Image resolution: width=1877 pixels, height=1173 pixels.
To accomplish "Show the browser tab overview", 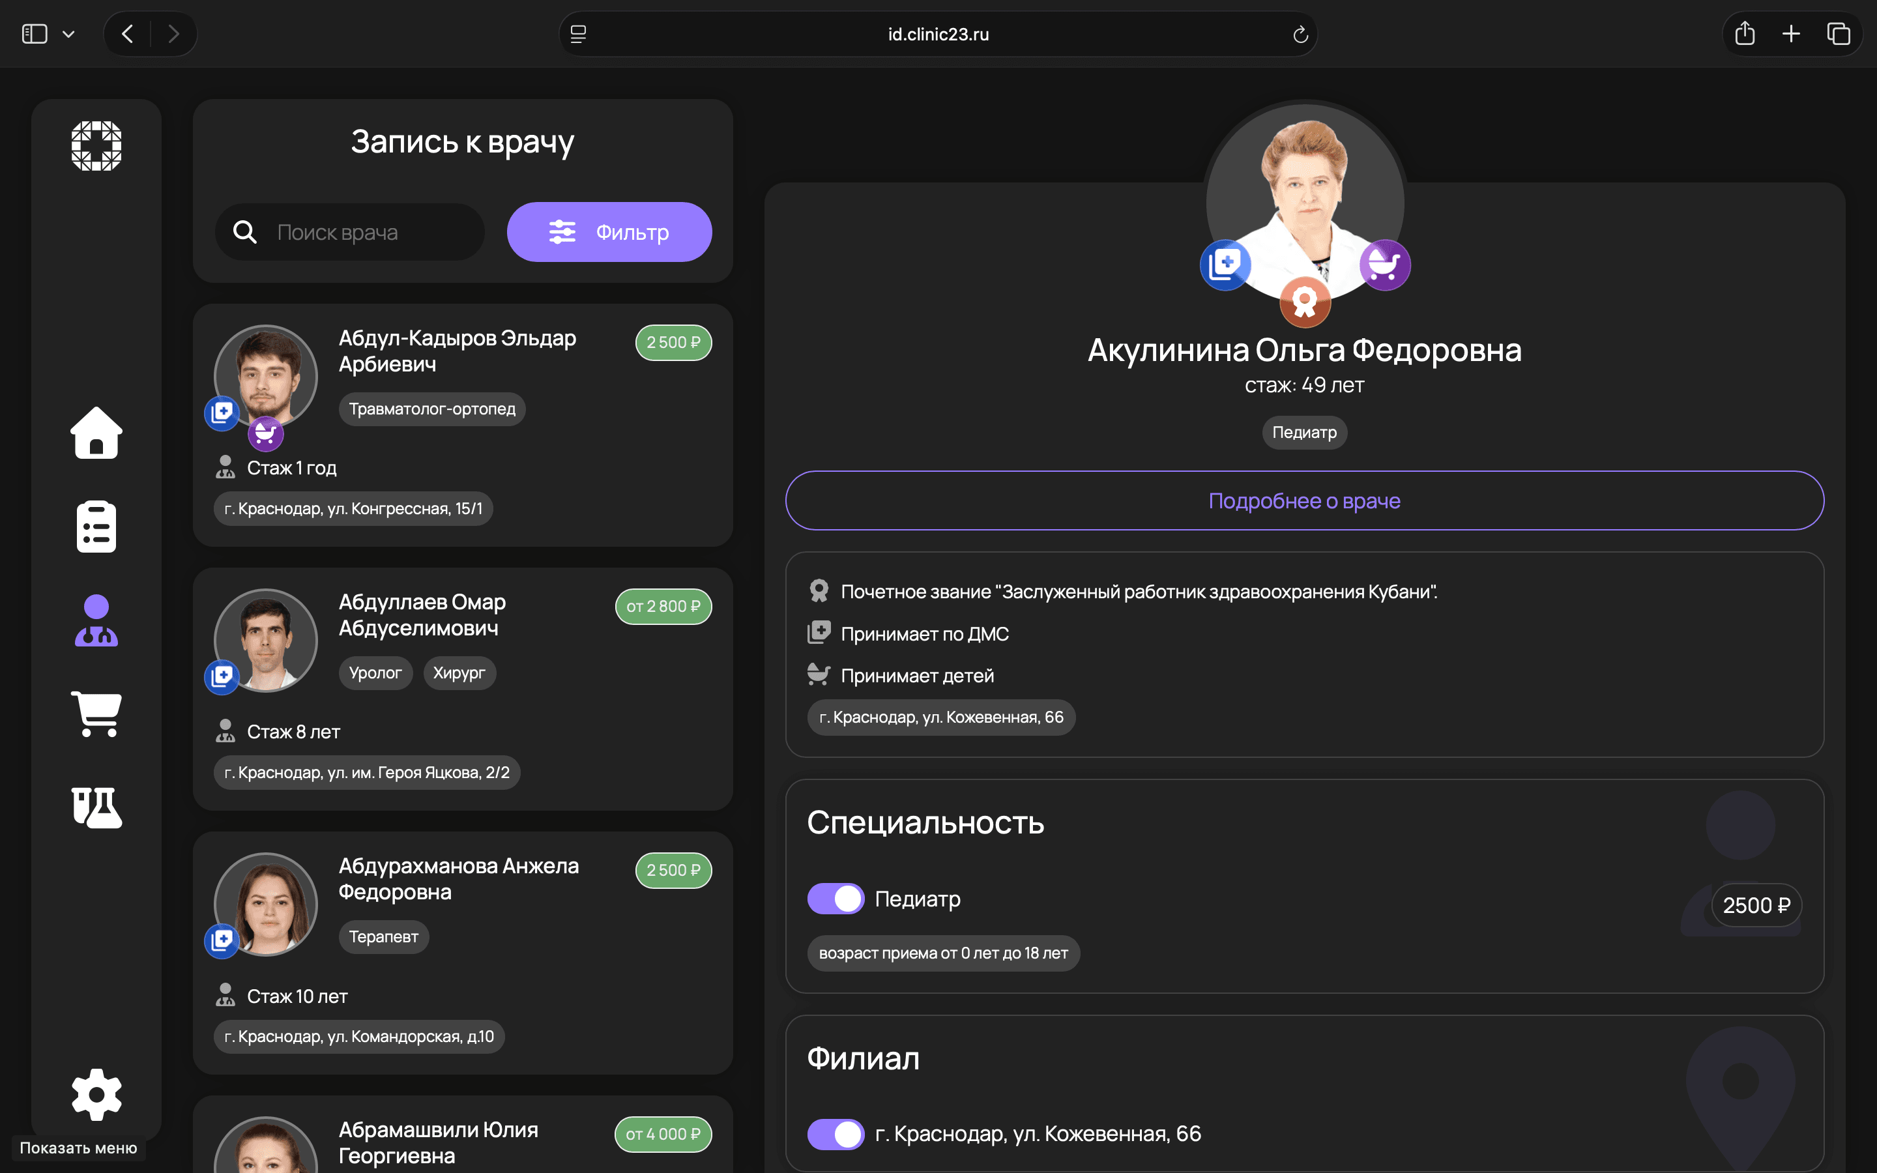I will click(1838, 33).
